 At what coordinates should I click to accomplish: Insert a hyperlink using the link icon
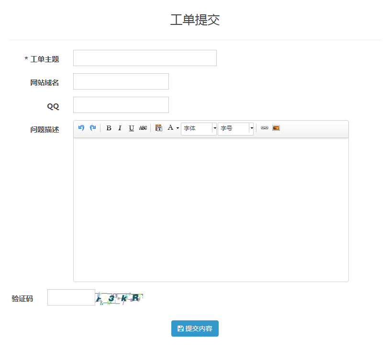(x=264, y=128)
